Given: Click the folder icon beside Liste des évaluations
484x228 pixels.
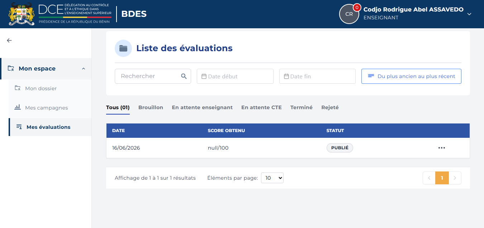Looking at the screenshot, I should (x=123, y=48).
